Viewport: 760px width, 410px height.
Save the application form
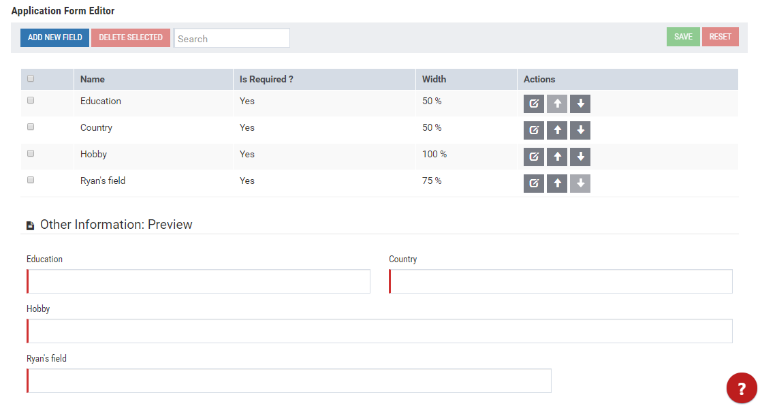point(683,37)
